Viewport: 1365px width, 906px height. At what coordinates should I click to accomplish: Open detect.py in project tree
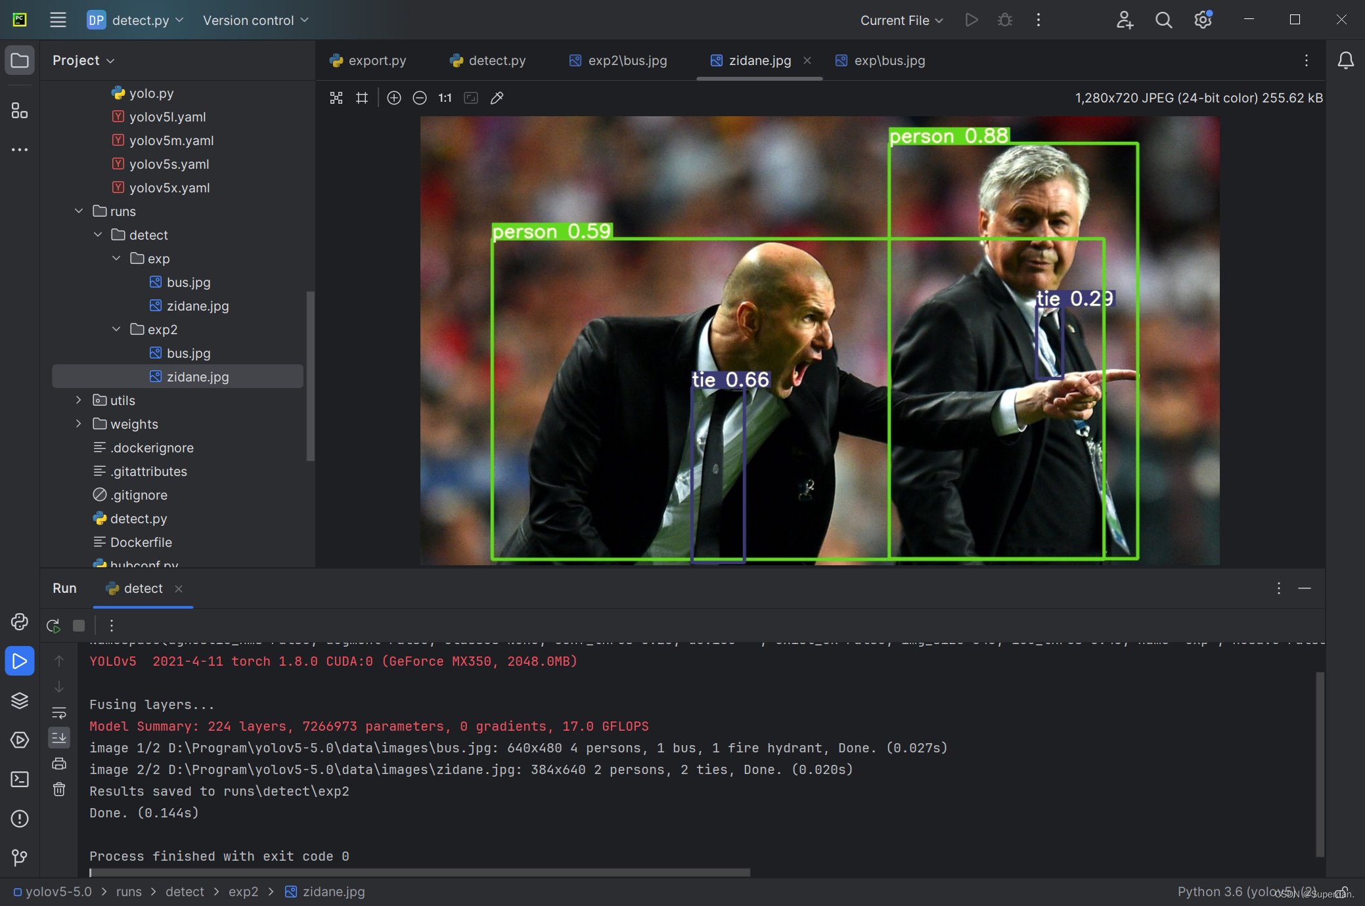pos(139,519)
